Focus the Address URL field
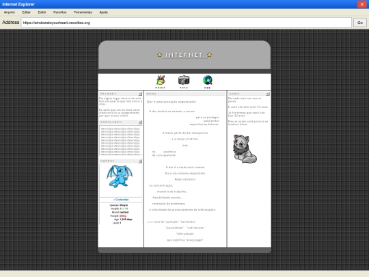 tap(186, 23)
